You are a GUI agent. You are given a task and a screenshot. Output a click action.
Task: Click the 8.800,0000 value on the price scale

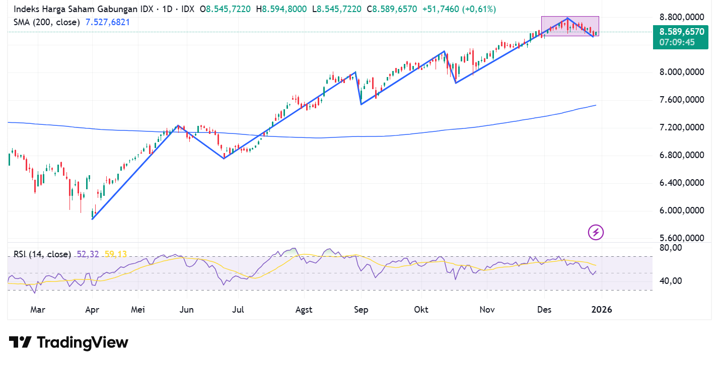pyautogui.click(x=681, y=17)
